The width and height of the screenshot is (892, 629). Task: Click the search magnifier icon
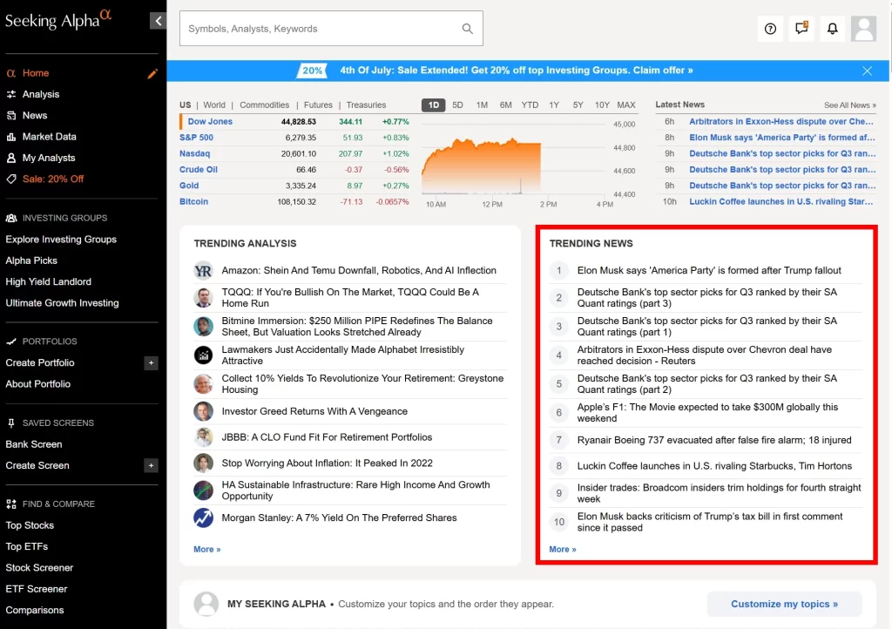tap(468, 29)
